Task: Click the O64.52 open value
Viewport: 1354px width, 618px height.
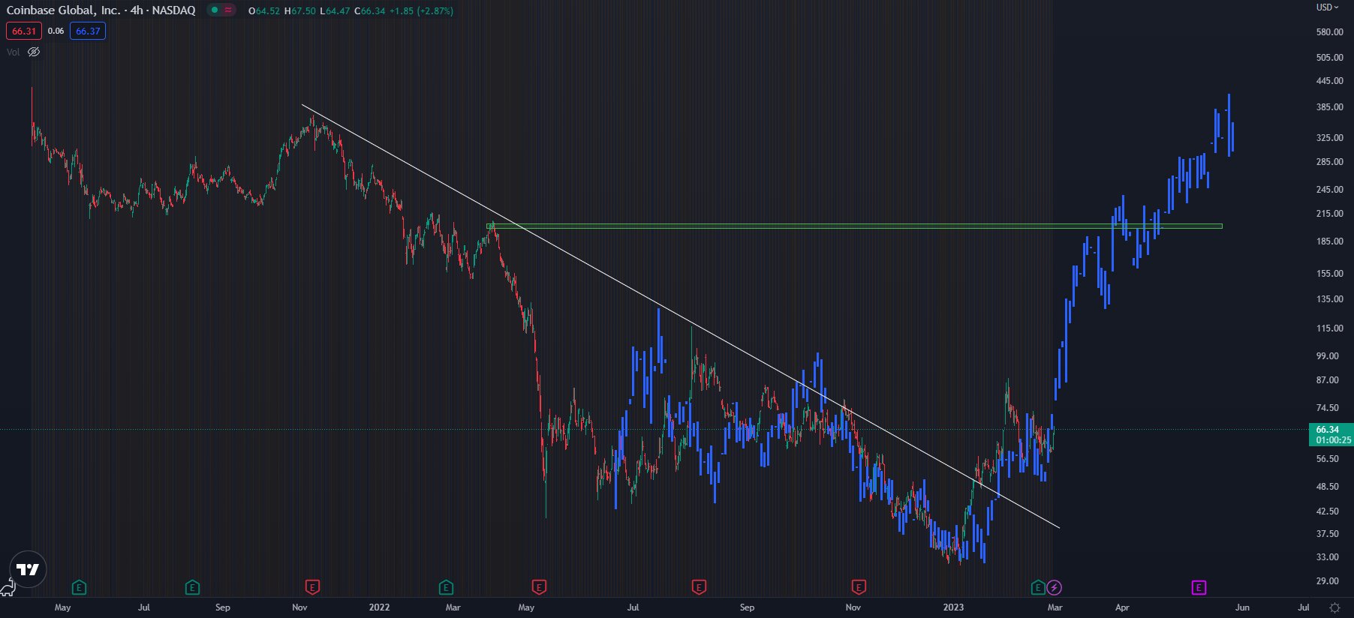Action: click(264, 11)
